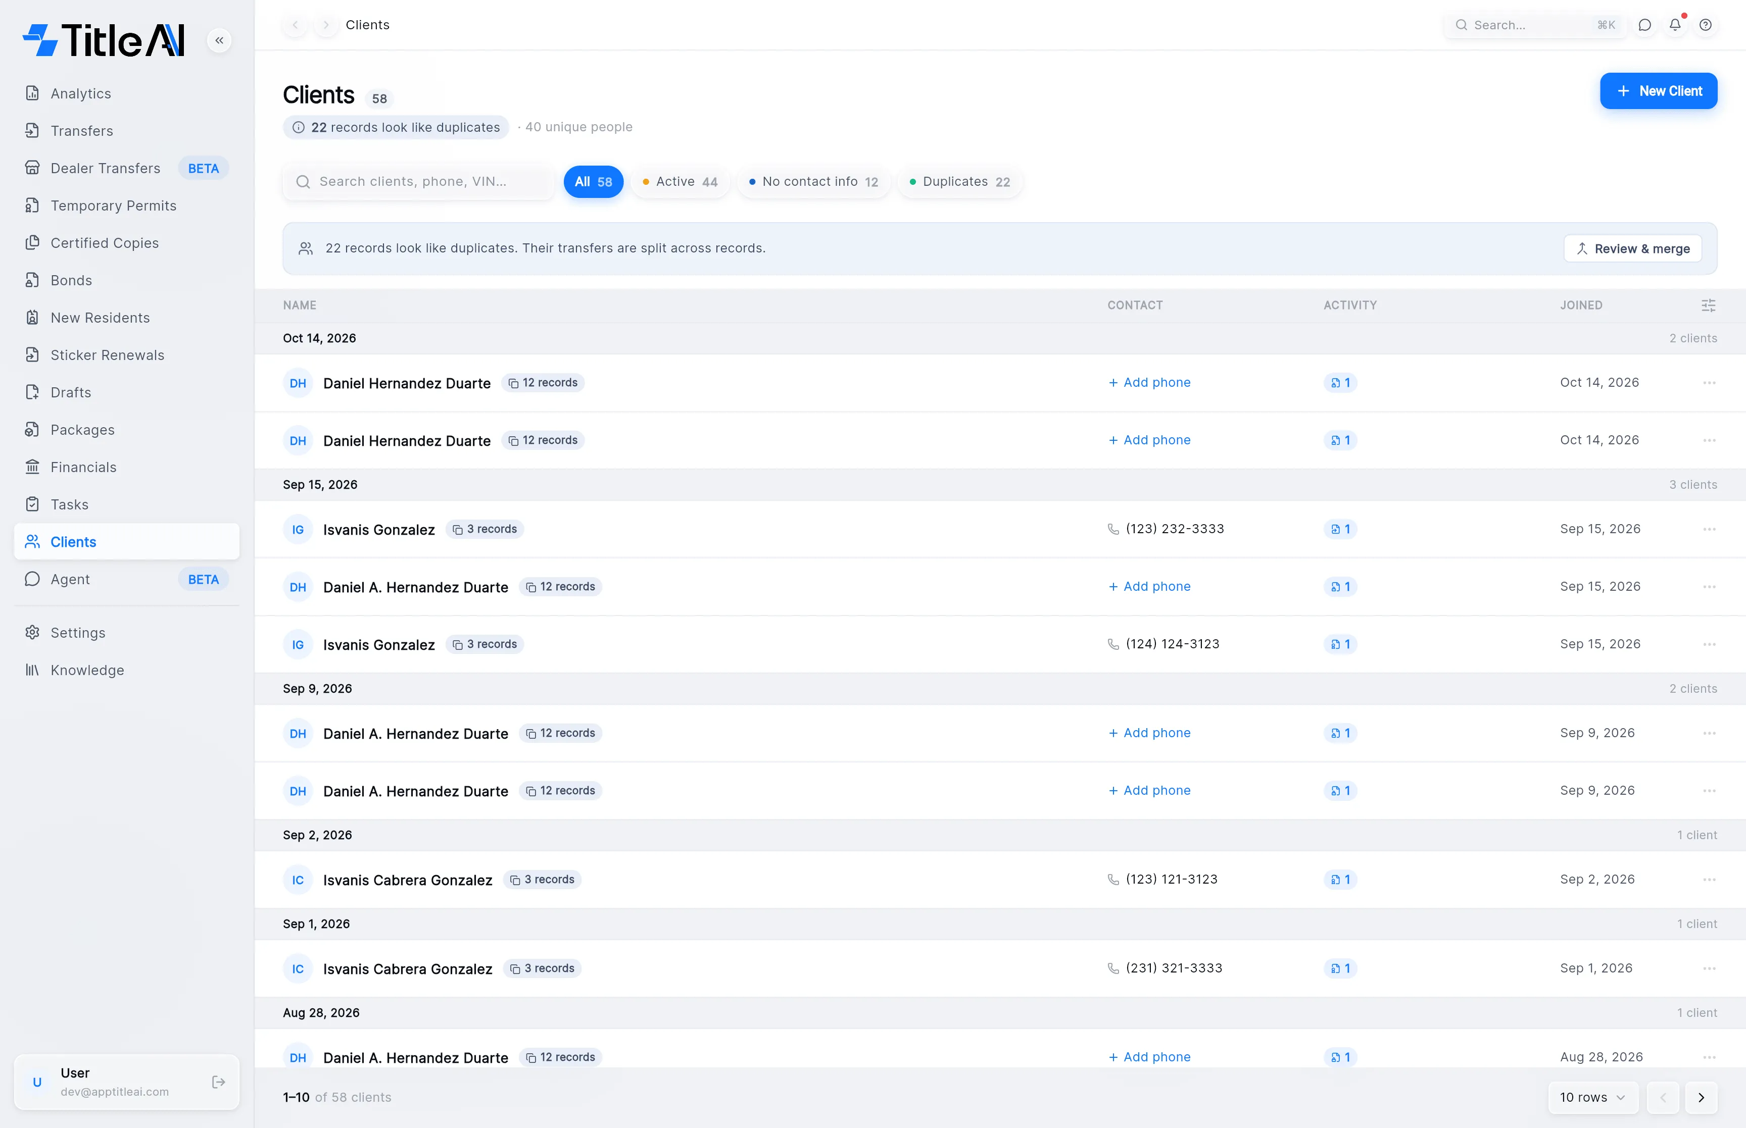Open row menu for Aug 28 Daniel A. Hernandez Duarte

pos(1709,1057)
